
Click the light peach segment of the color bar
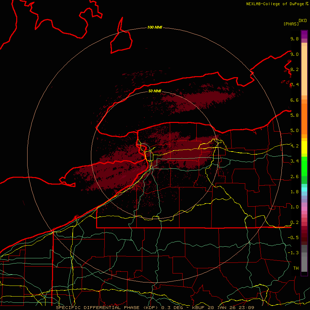click(304, 71)
